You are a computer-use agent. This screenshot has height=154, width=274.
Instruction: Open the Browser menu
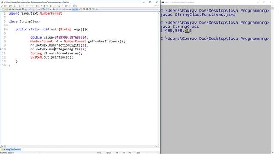point(53,6)
